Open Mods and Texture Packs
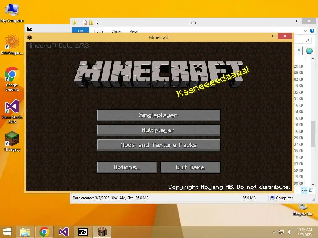The image size is (318, 238). tap(159, 145)
